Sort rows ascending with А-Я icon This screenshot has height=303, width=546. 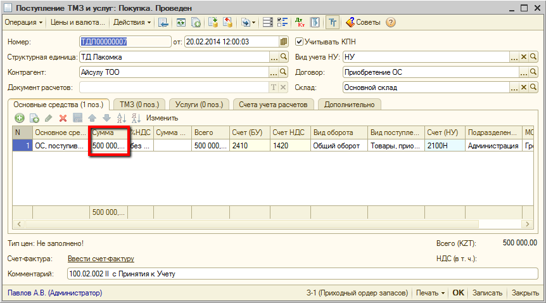(x=122, y=118)
